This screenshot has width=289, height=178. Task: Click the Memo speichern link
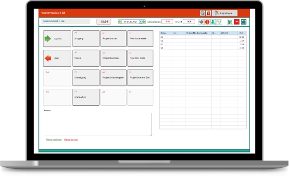(54, 140)
